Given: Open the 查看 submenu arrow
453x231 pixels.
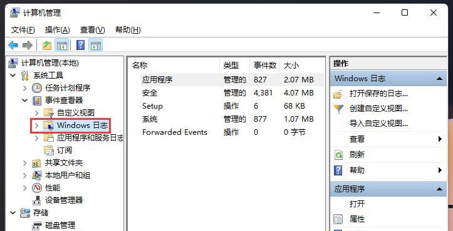Looking at the screenshot, I should click(x=440, y=139).
